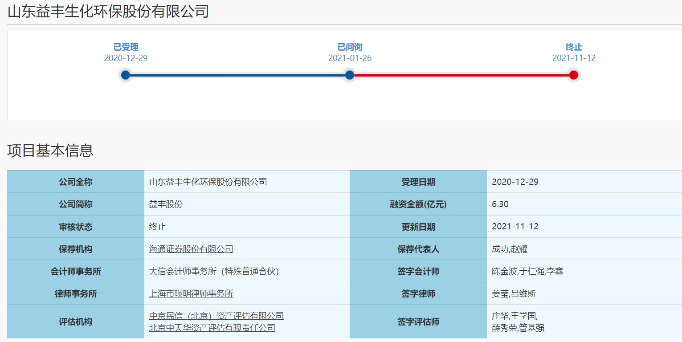Open 上海市瑛明律师事务所 law firm link

click(191, 293)
